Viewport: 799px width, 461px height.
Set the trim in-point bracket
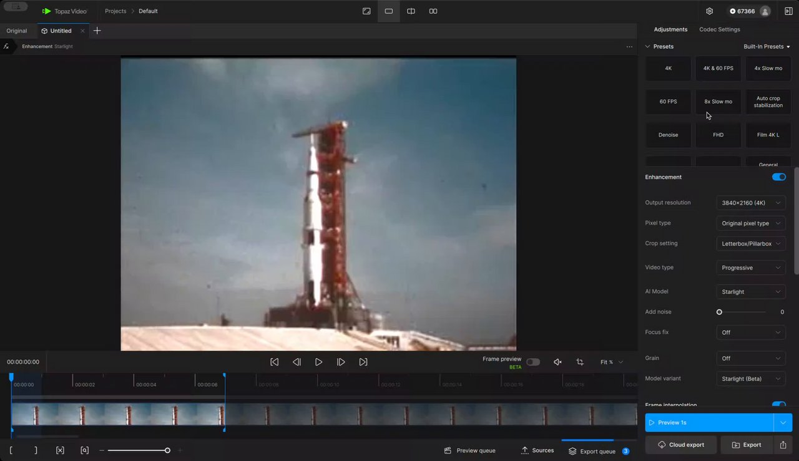(x=11, y=450)
